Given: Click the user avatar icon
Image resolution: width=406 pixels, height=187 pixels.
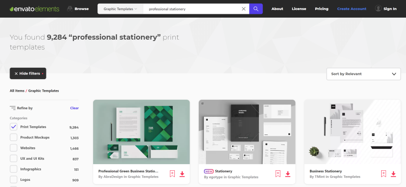Looking at the screenshot, I should [x=378, y=9].
